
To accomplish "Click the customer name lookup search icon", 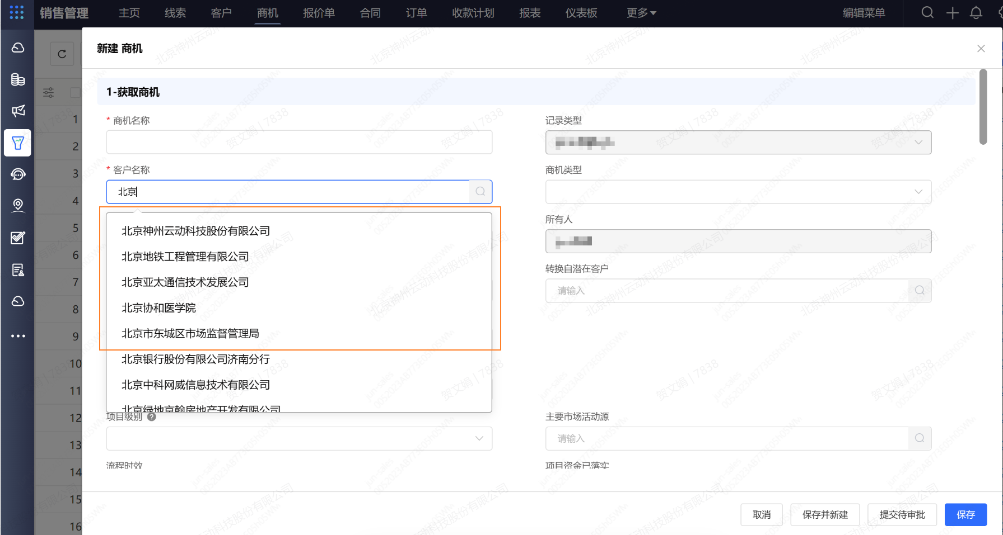I will [480, 192].
